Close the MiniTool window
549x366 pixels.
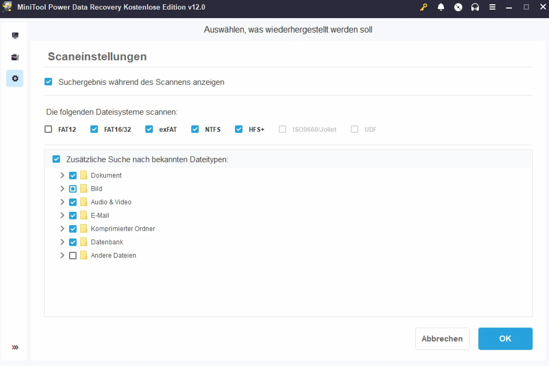[x=543, y=7]
